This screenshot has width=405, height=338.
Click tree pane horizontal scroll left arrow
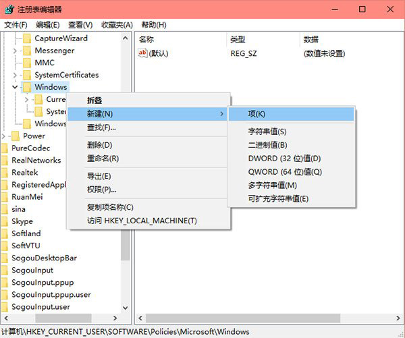click(x=6, y=318)
